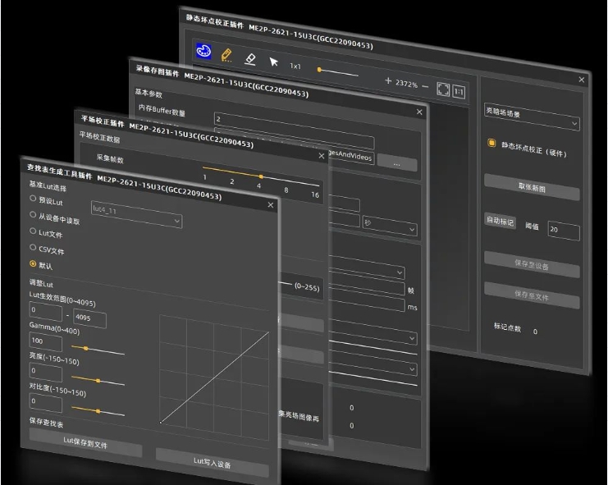The height and width of the screenshot is (485, 608).
Task: Click the 亮度 brightness slider
Action: coord(98,380)
